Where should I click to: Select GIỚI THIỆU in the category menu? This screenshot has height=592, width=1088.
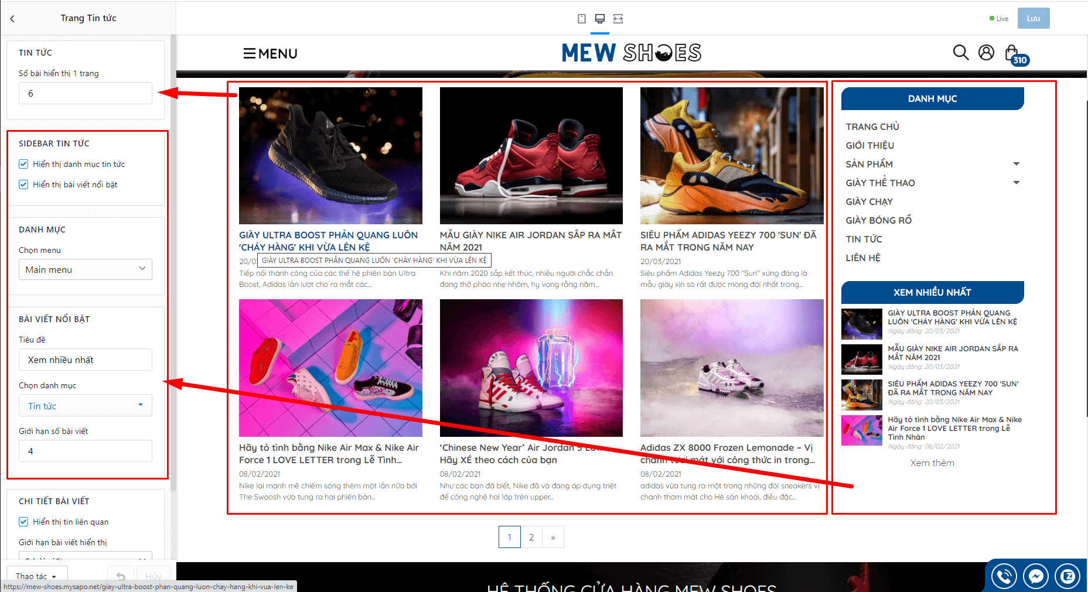click(x=869, y=145)
